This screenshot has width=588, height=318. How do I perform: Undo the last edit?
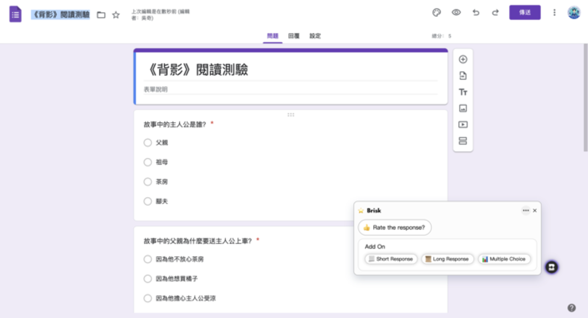click(476, 12)
